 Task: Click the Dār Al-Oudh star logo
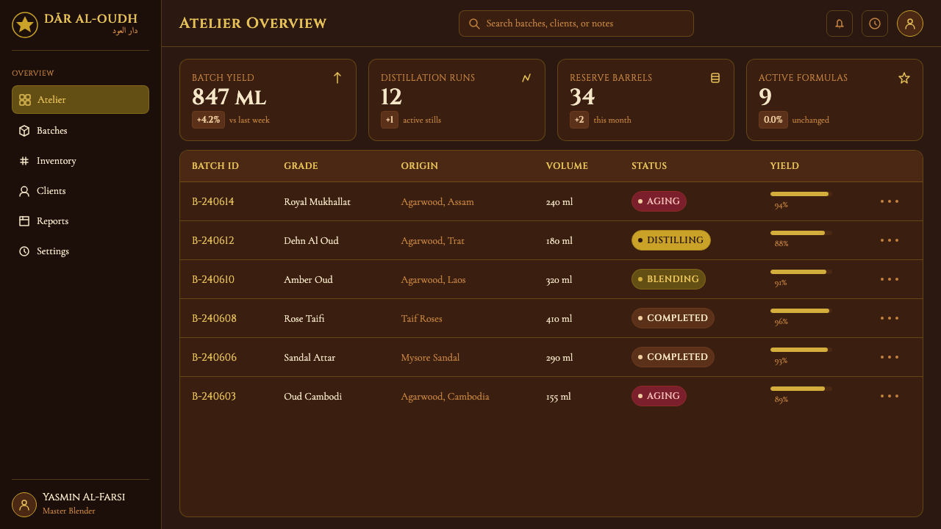pos(25,25)
